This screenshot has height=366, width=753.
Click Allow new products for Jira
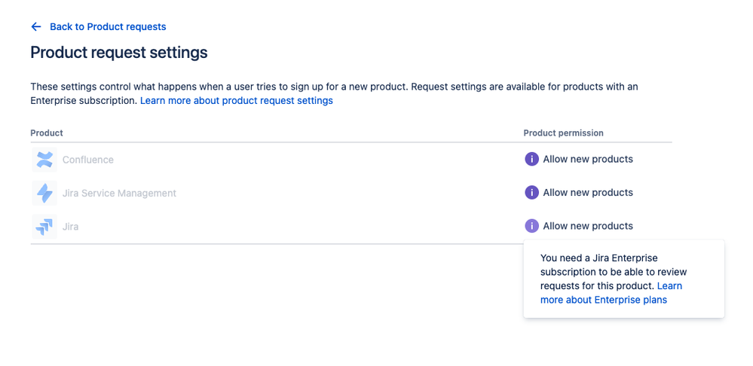pos(587,225)
